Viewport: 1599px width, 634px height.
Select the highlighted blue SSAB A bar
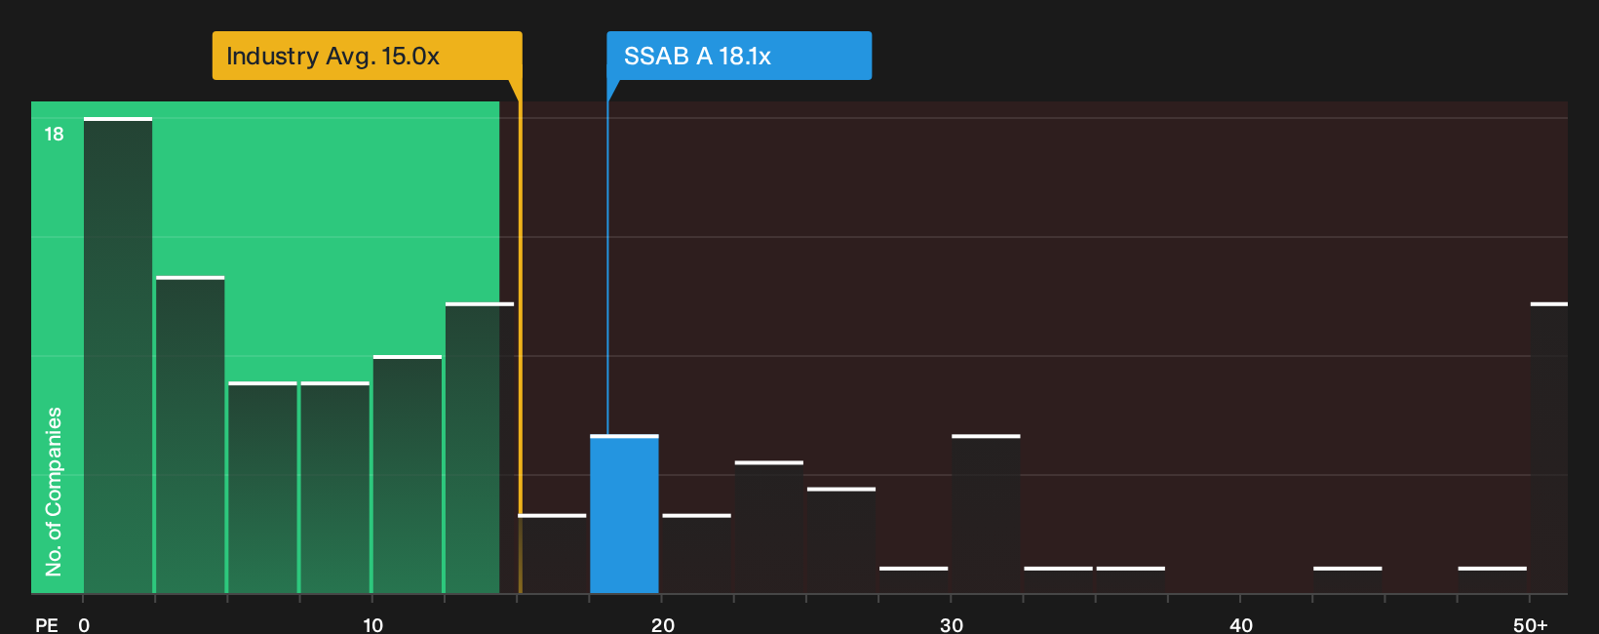(x=624, y=514)
